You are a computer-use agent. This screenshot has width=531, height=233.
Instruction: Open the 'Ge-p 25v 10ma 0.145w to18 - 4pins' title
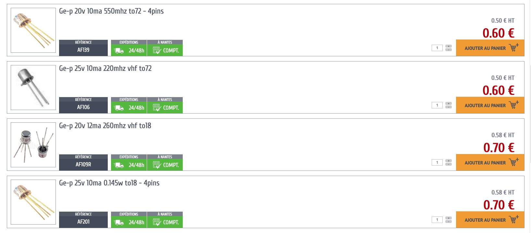(109, 183)
